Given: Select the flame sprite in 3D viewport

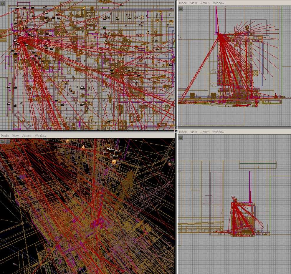Looking at the screenshot, I should tap(83, 147).
